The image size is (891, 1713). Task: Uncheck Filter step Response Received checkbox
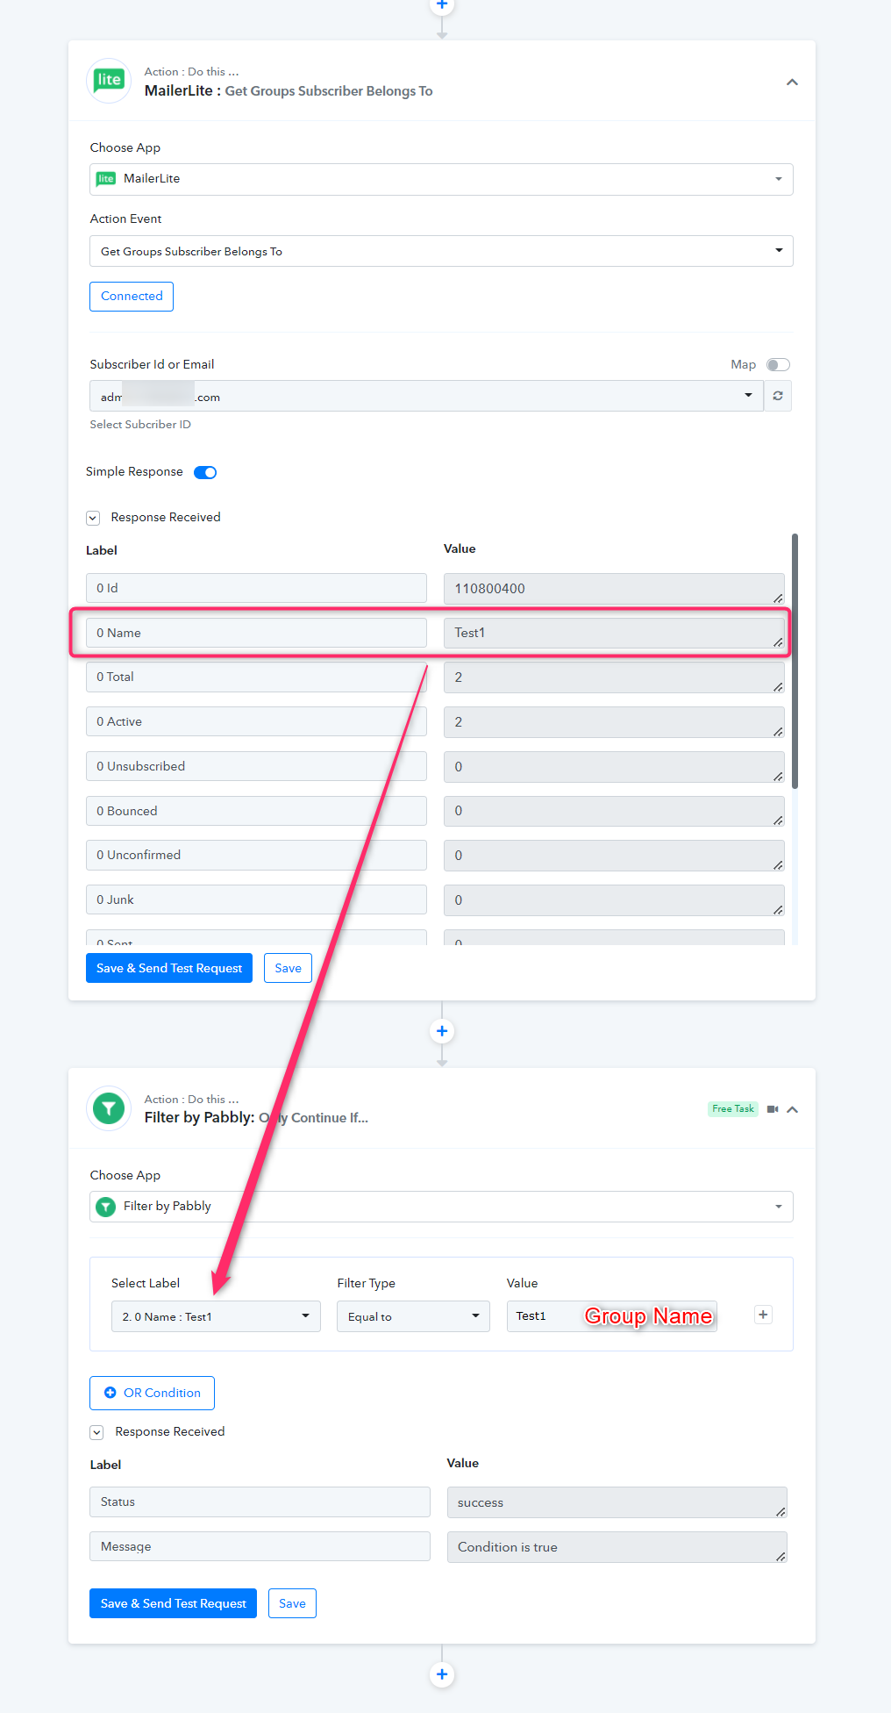click(96, 1432)
